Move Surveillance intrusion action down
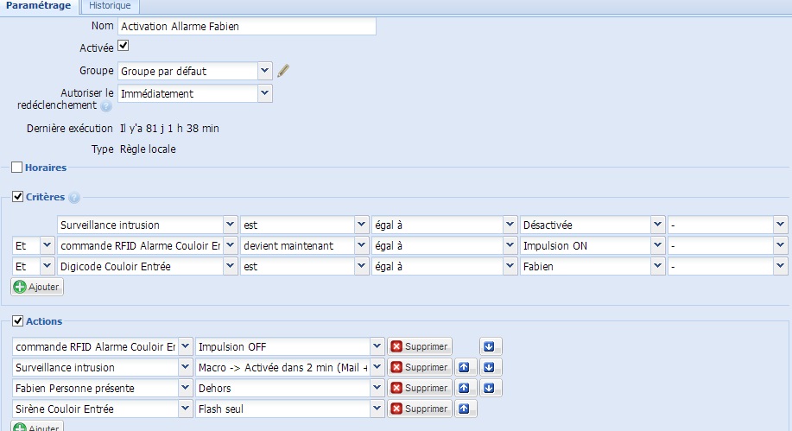The height and width of the screenshot is (431, 792). pyautogui.click(x=491, y=367)
